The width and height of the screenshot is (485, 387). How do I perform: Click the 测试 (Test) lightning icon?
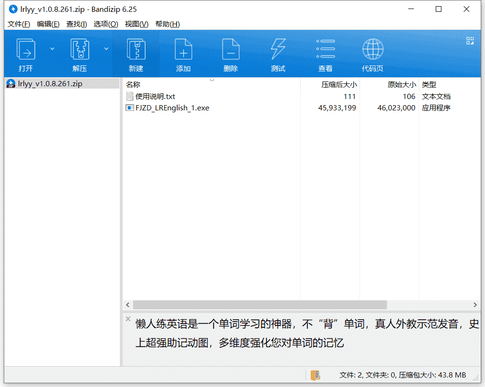(x=278, y=49)
